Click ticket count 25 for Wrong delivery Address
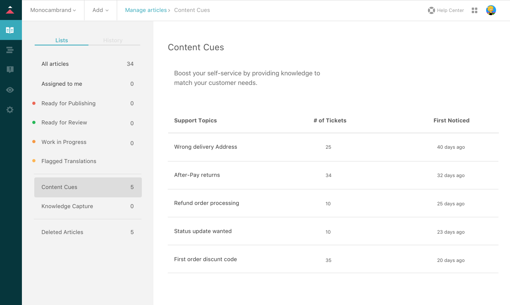 pyautogui.click(x=328, y=147)
